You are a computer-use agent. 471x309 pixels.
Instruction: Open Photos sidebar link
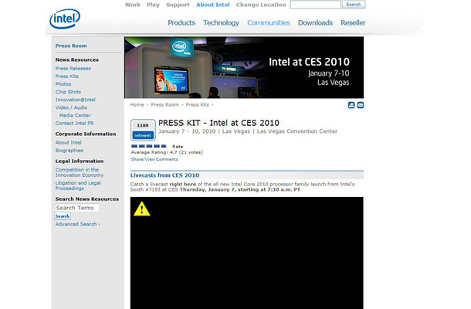[x=63, y=84]
